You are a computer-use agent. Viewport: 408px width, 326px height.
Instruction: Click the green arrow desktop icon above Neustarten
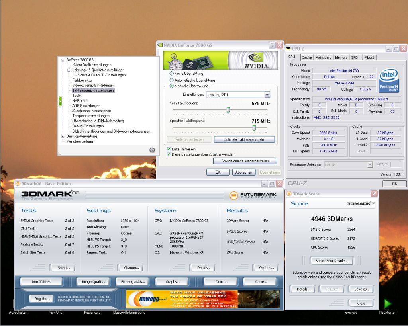[x=388, y=303]
